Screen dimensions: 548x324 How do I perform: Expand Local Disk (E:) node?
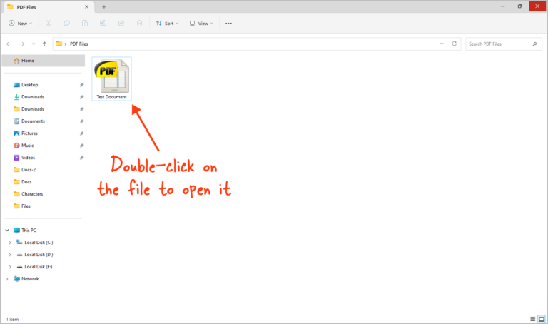(10, 267)
